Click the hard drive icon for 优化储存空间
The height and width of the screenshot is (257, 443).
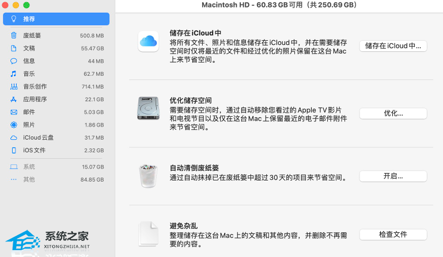coord(148,109)
